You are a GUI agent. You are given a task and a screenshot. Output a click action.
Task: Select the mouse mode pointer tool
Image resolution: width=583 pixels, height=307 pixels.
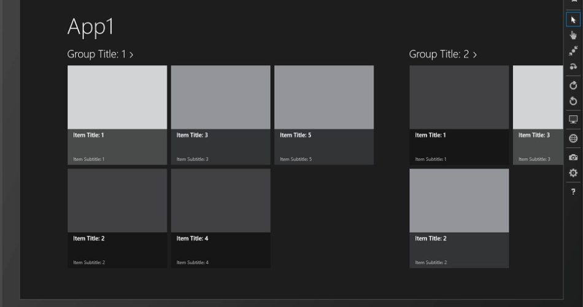click(573, 20)
